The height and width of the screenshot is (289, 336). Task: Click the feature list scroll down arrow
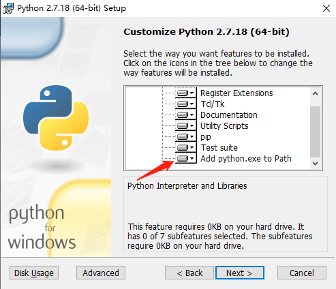pos(315,163)
